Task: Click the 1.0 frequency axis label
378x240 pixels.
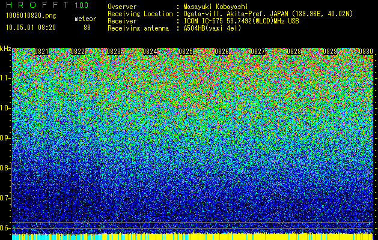Action: pyautogui.click(x=5, y=108)
